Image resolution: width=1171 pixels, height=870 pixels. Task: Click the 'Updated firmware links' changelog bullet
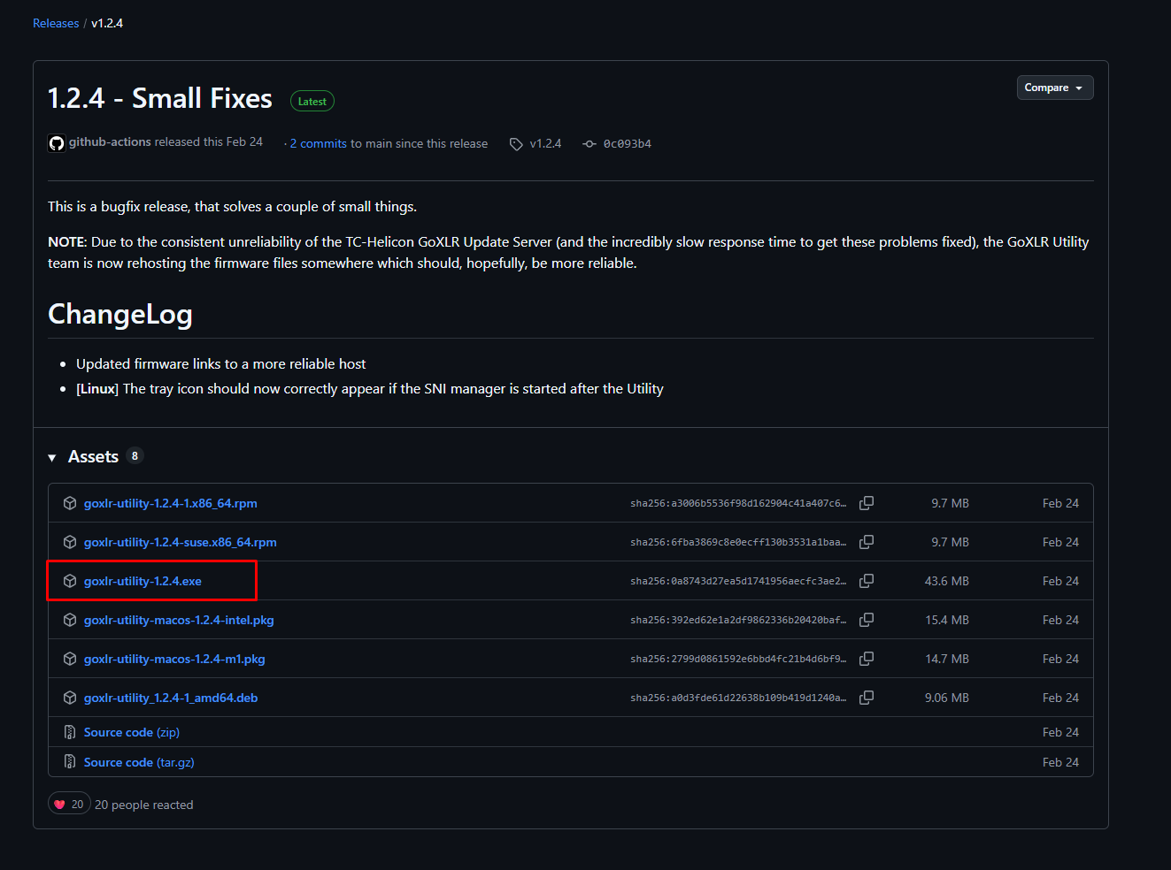220,363
